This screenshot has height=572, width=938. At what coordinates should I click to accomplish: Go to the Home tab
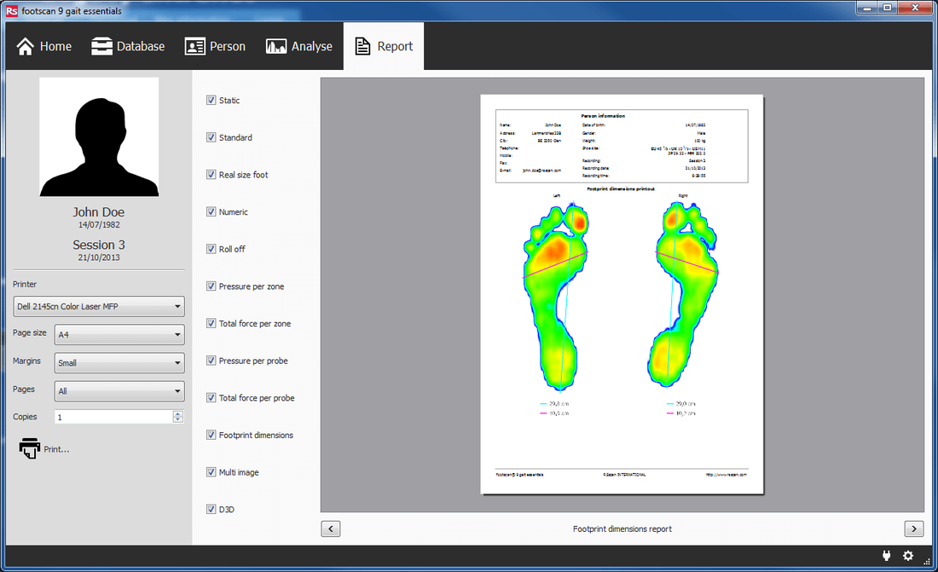[44, 46]
